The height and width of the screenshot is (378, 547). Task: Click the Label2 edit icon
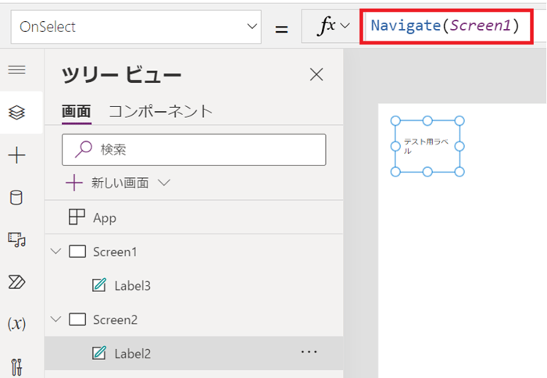coord(99,353)
